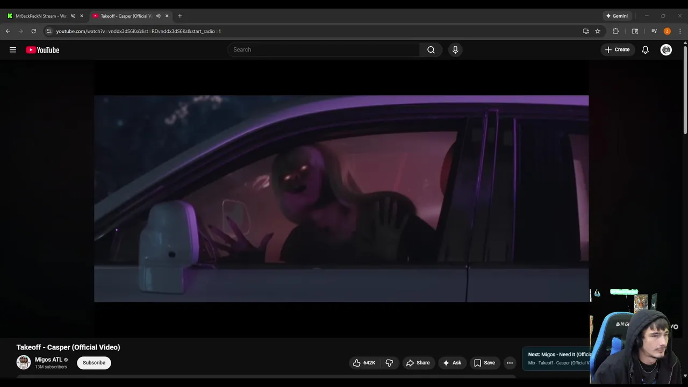Go back in browser history
Screen dimensions: 688x387
(8, 31)
